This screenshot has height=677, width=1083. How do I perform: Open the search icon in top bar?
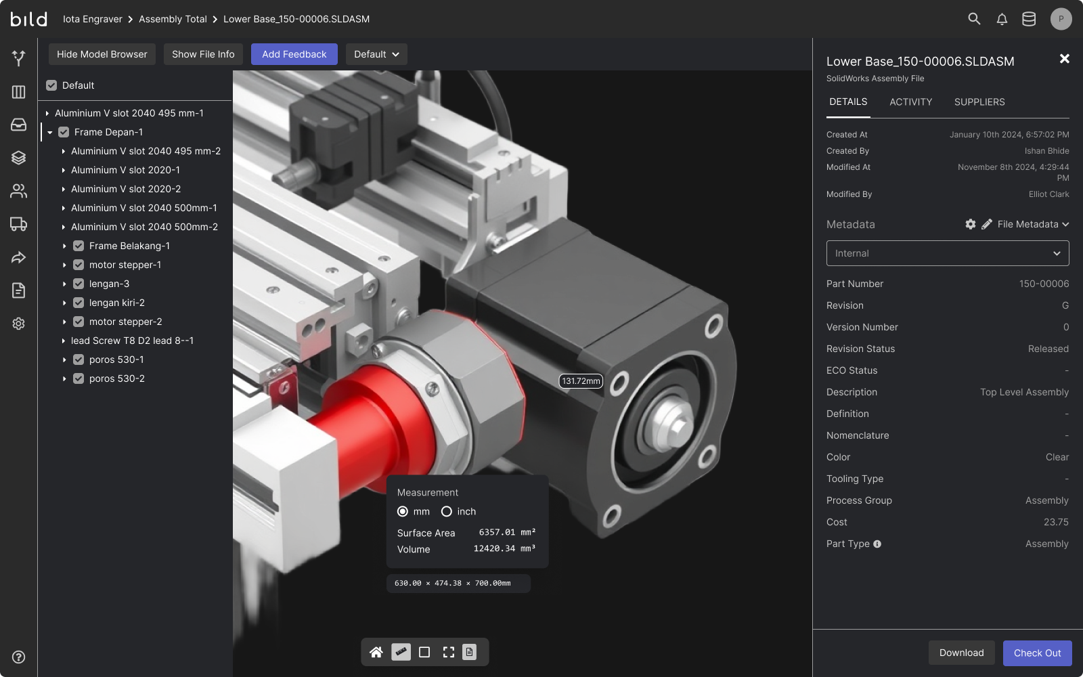[974, 19]
